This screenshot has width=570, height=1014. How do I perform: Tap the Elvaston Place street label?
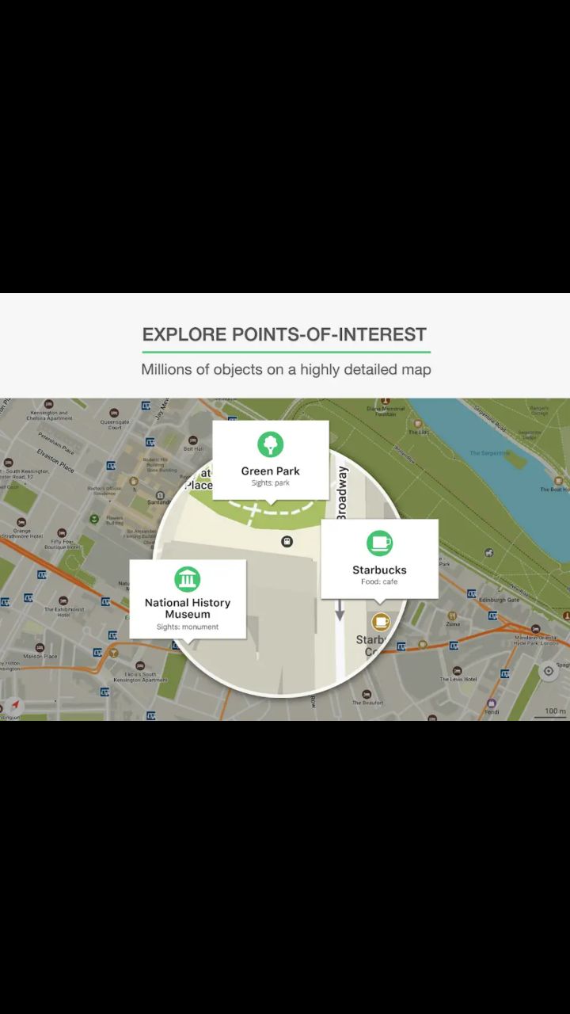coord(55,460)
